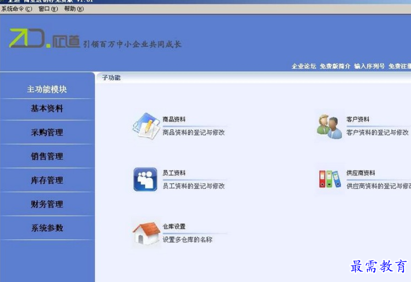The image size is (411, 282).
Task: Follow the 企业论坛 link
Action: pyautogui.click(x=304, y=66)
